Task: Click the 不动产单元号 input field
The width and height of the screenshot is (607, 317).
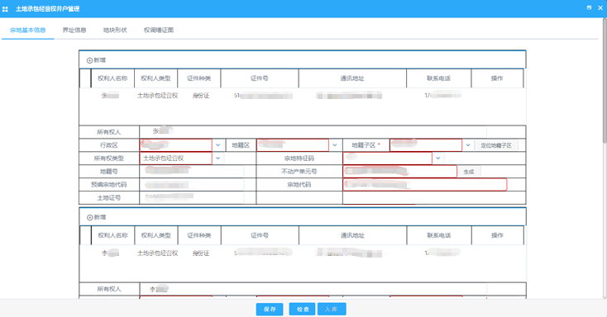Action: click(400, 171)
